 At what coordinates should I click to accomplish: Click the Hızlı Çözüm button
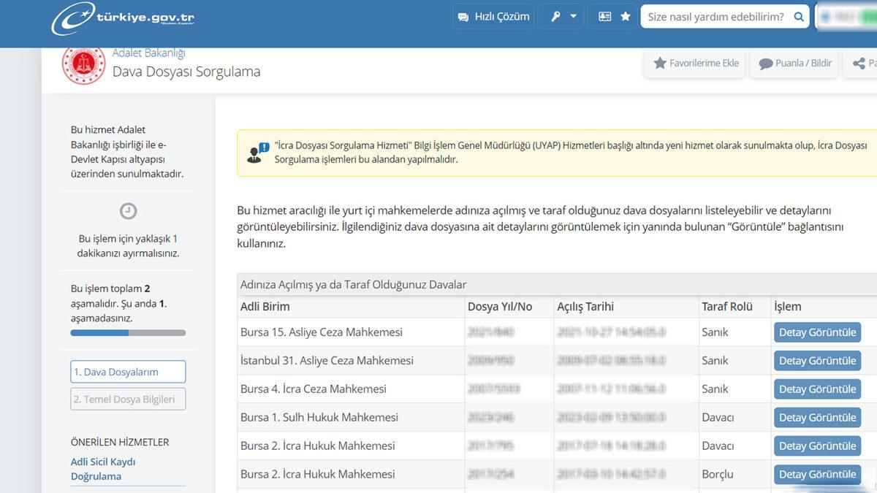(493, 16)
